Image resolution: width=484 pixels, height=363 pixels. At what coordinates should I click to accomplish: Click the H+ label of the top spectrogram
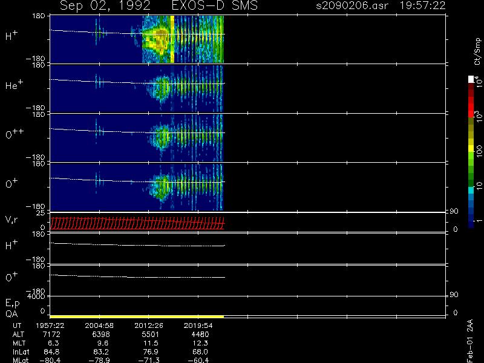[11, 36]
